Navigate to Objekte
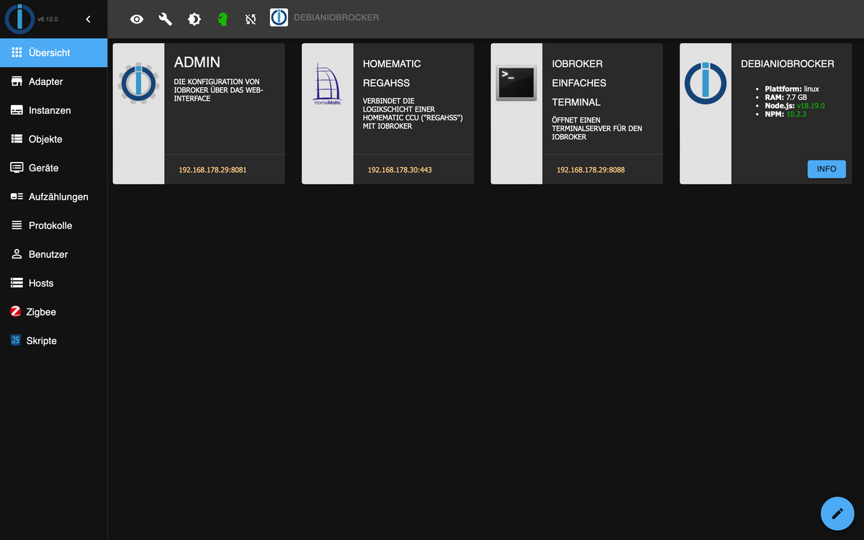Screen dimensions: 864x540 pos(53,139)
